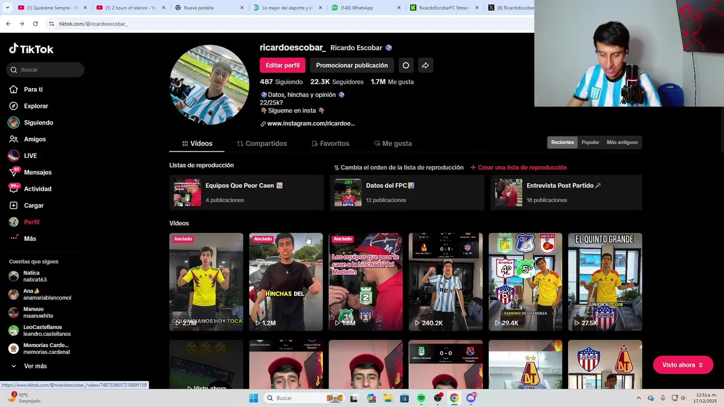This screenshot has width=724, height=407.
Task: Open the profile settings gear icon
Action: [406, 66]
